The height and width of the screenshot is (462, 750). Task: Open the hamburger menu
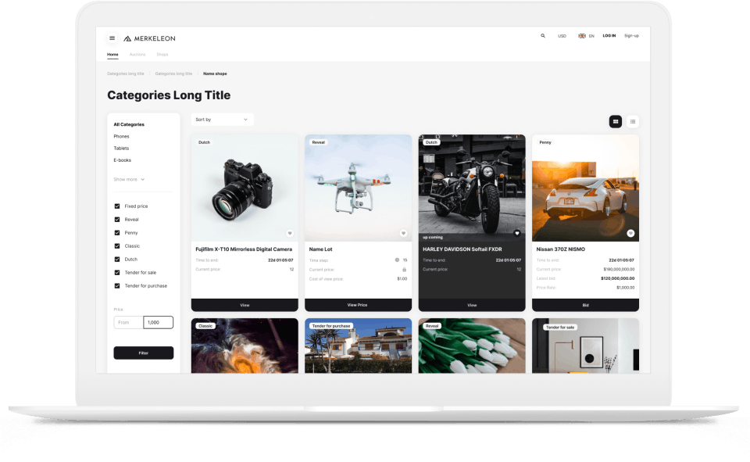coord(112,38)
